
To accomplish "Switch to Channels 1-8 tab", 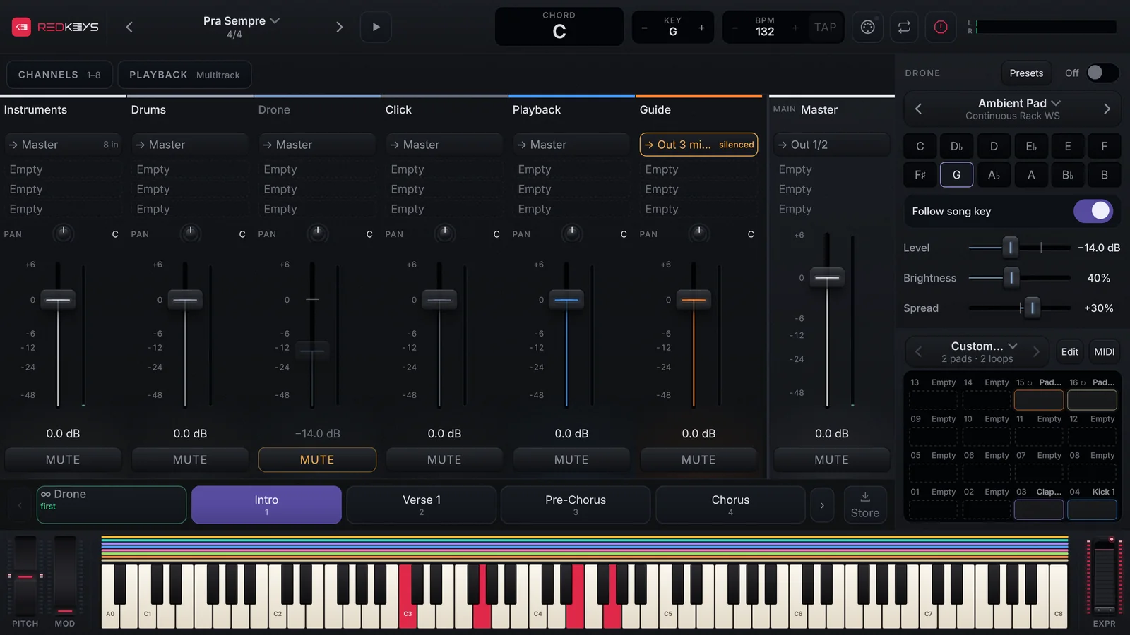I will [x=59, y=75].
